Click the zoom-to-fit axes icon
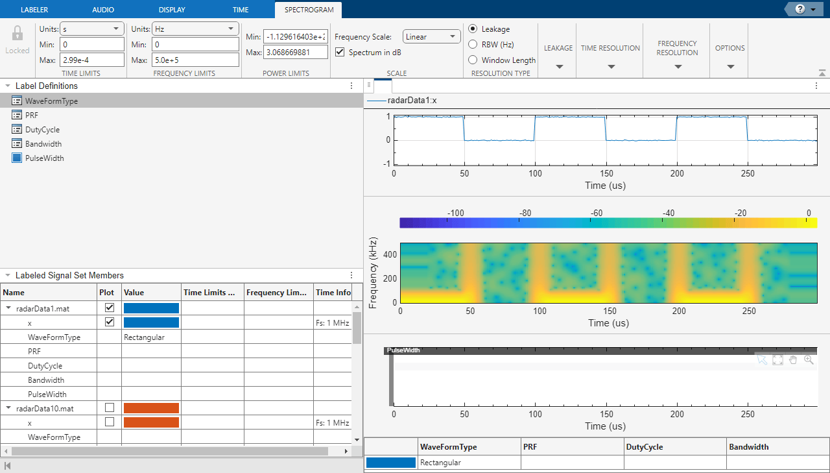The width and height of the screenshot is (830, 473). [777, 359]
